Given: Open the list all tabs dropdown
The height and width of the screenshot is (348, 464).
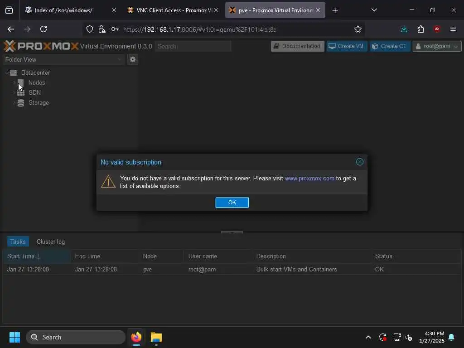Looking at the screenshot, I should [x=374, y=10].
